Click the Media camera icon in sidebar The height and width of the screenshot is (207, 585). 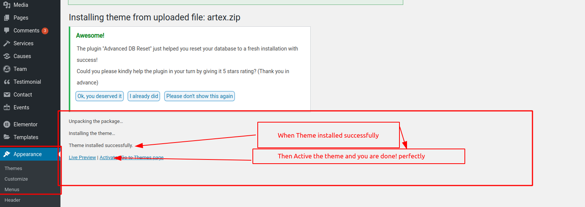(x=6, y=5)
